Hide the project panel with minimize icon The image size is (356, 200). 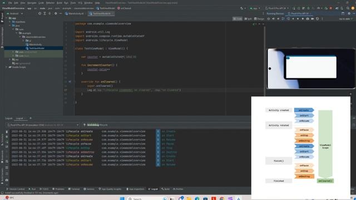61,13
